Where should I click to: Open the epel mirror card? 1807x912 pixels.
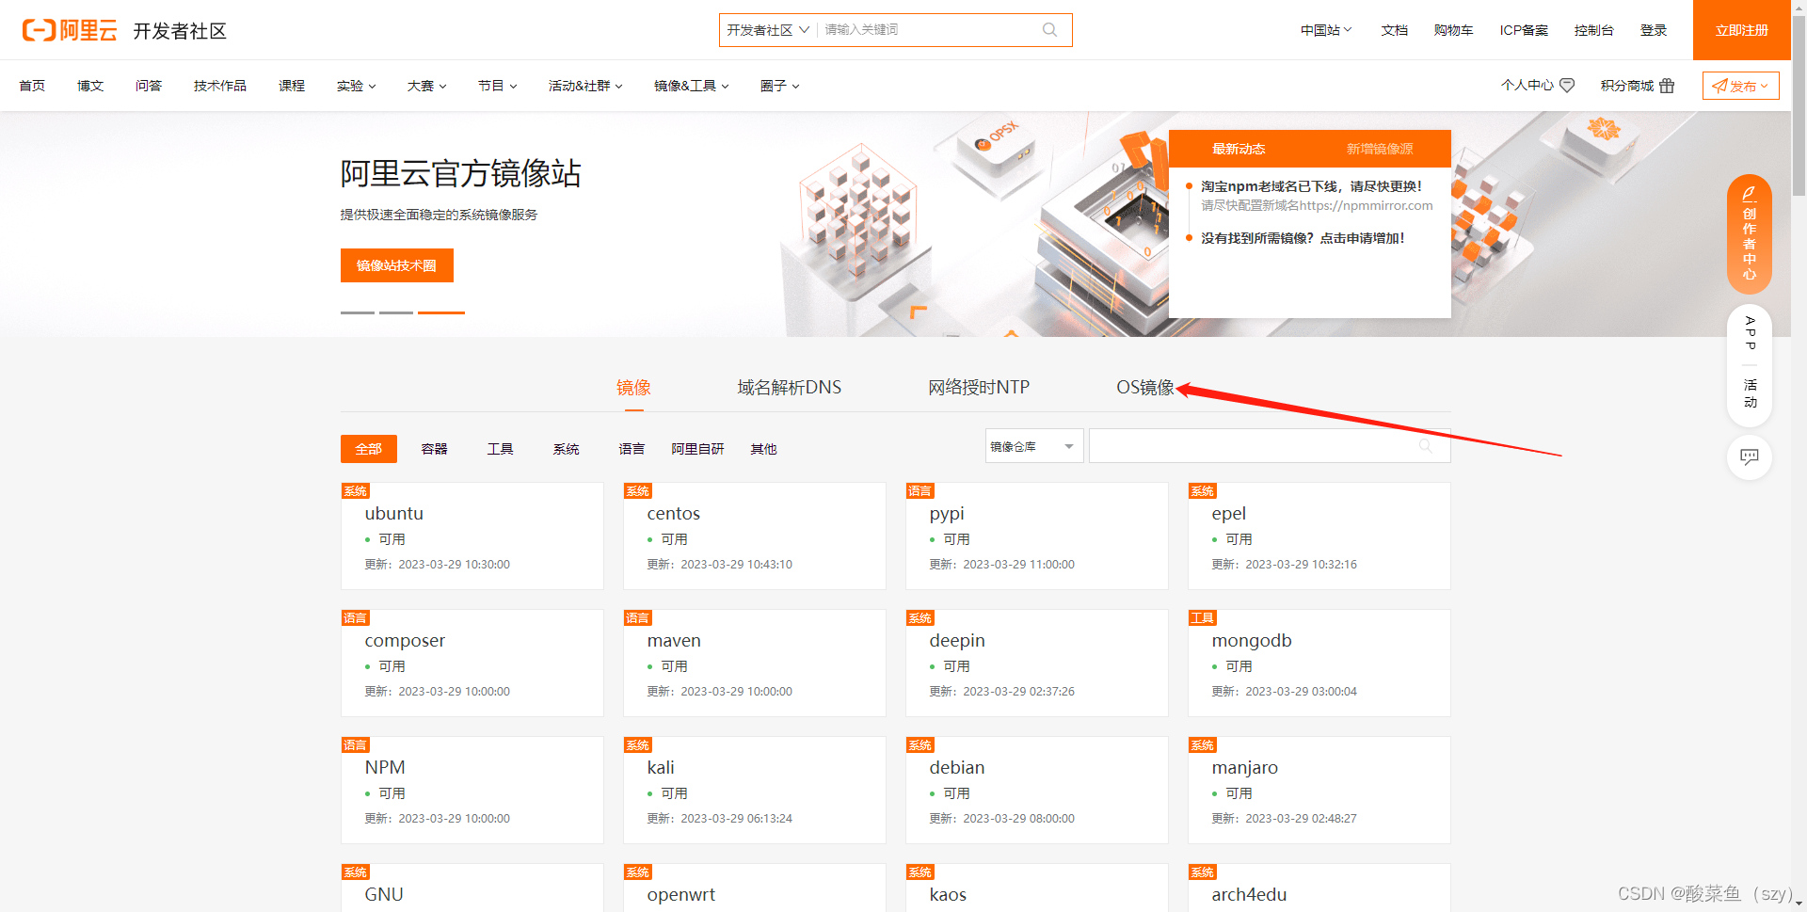click(x=1319, y=536)
